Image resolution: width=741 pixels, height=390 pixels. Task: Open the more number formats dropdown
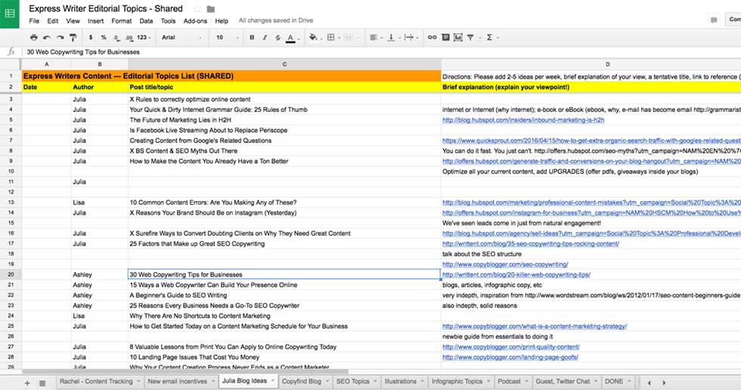click(x=144, y=37)
